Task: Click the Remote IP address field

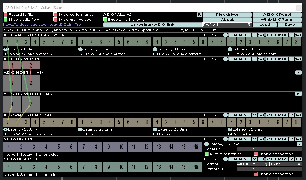Action: pos(269,169)
